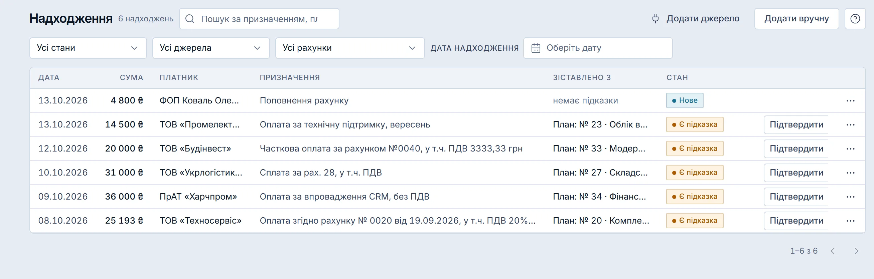Image resolution: width=874 pixels, height=279 pixels.
Task: Click the СТАН column header
Action: (x=677, y=78)
